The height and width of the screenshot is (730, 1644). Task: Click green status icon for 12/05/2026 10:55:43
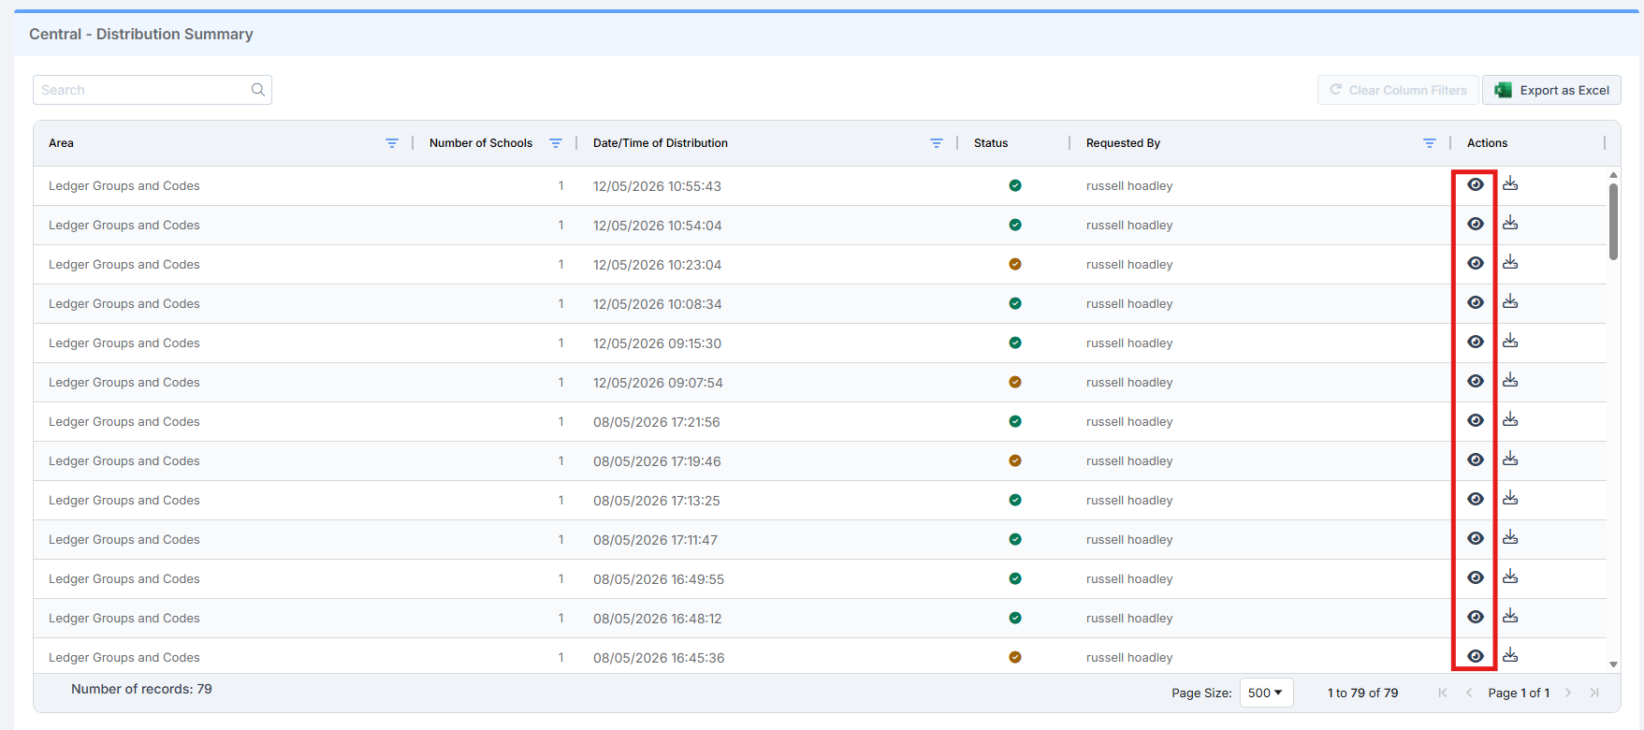tap(1015, 185)
